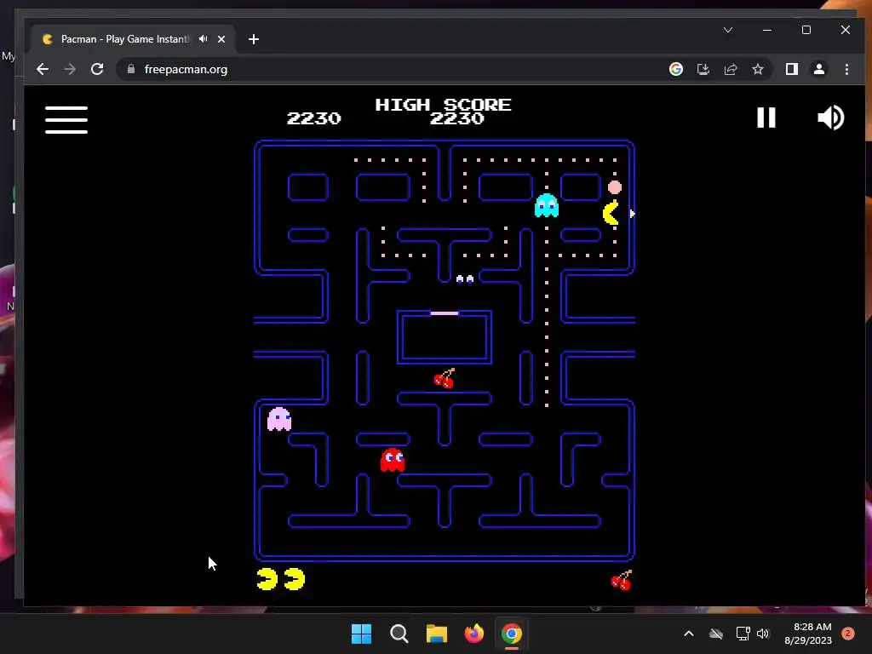Viewport: 872px width, 654px height.
Task: Go forward in browser history
Action: (x=70, y=69)
